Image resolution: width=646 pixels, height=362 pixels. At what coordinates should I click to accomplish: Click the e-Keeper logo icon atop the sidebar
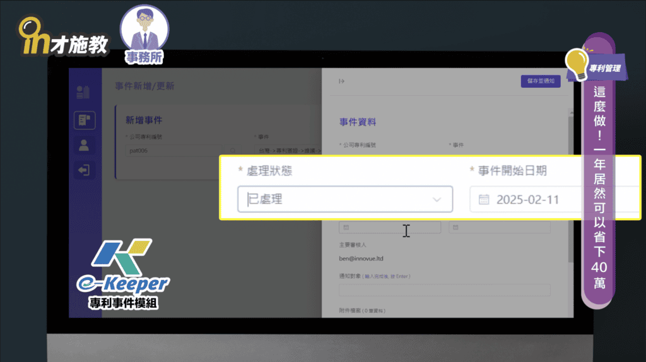tap(83, 92)
